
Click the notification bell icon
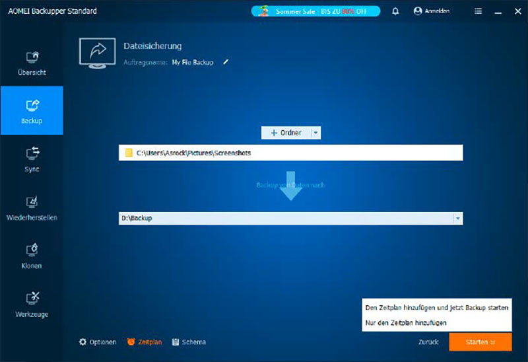(395, 11)
